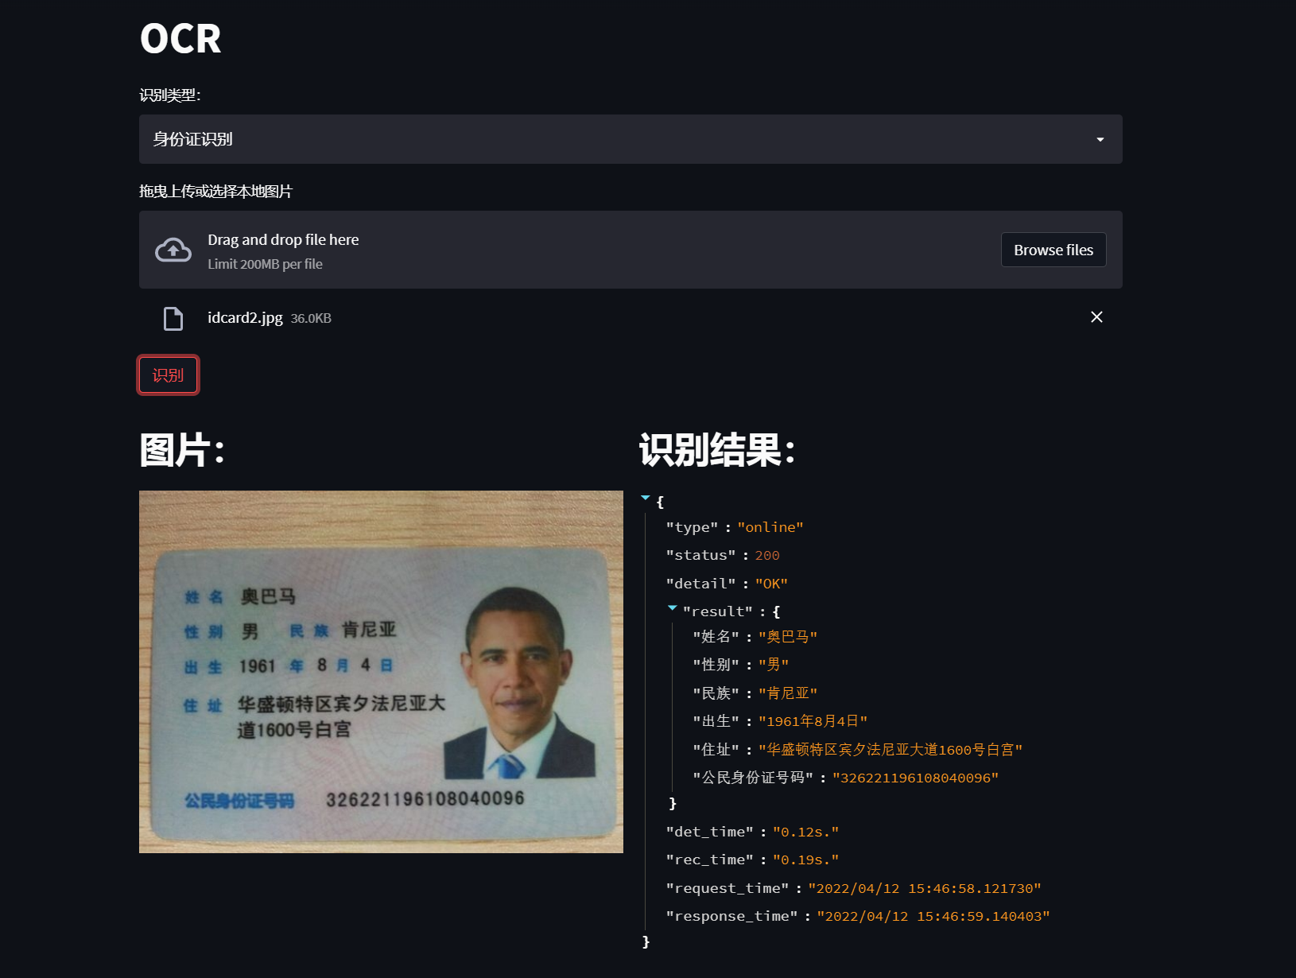1296x978 pixels.
Task: Click the document icon beside idcard2.jpg
Action: (172, 318)
